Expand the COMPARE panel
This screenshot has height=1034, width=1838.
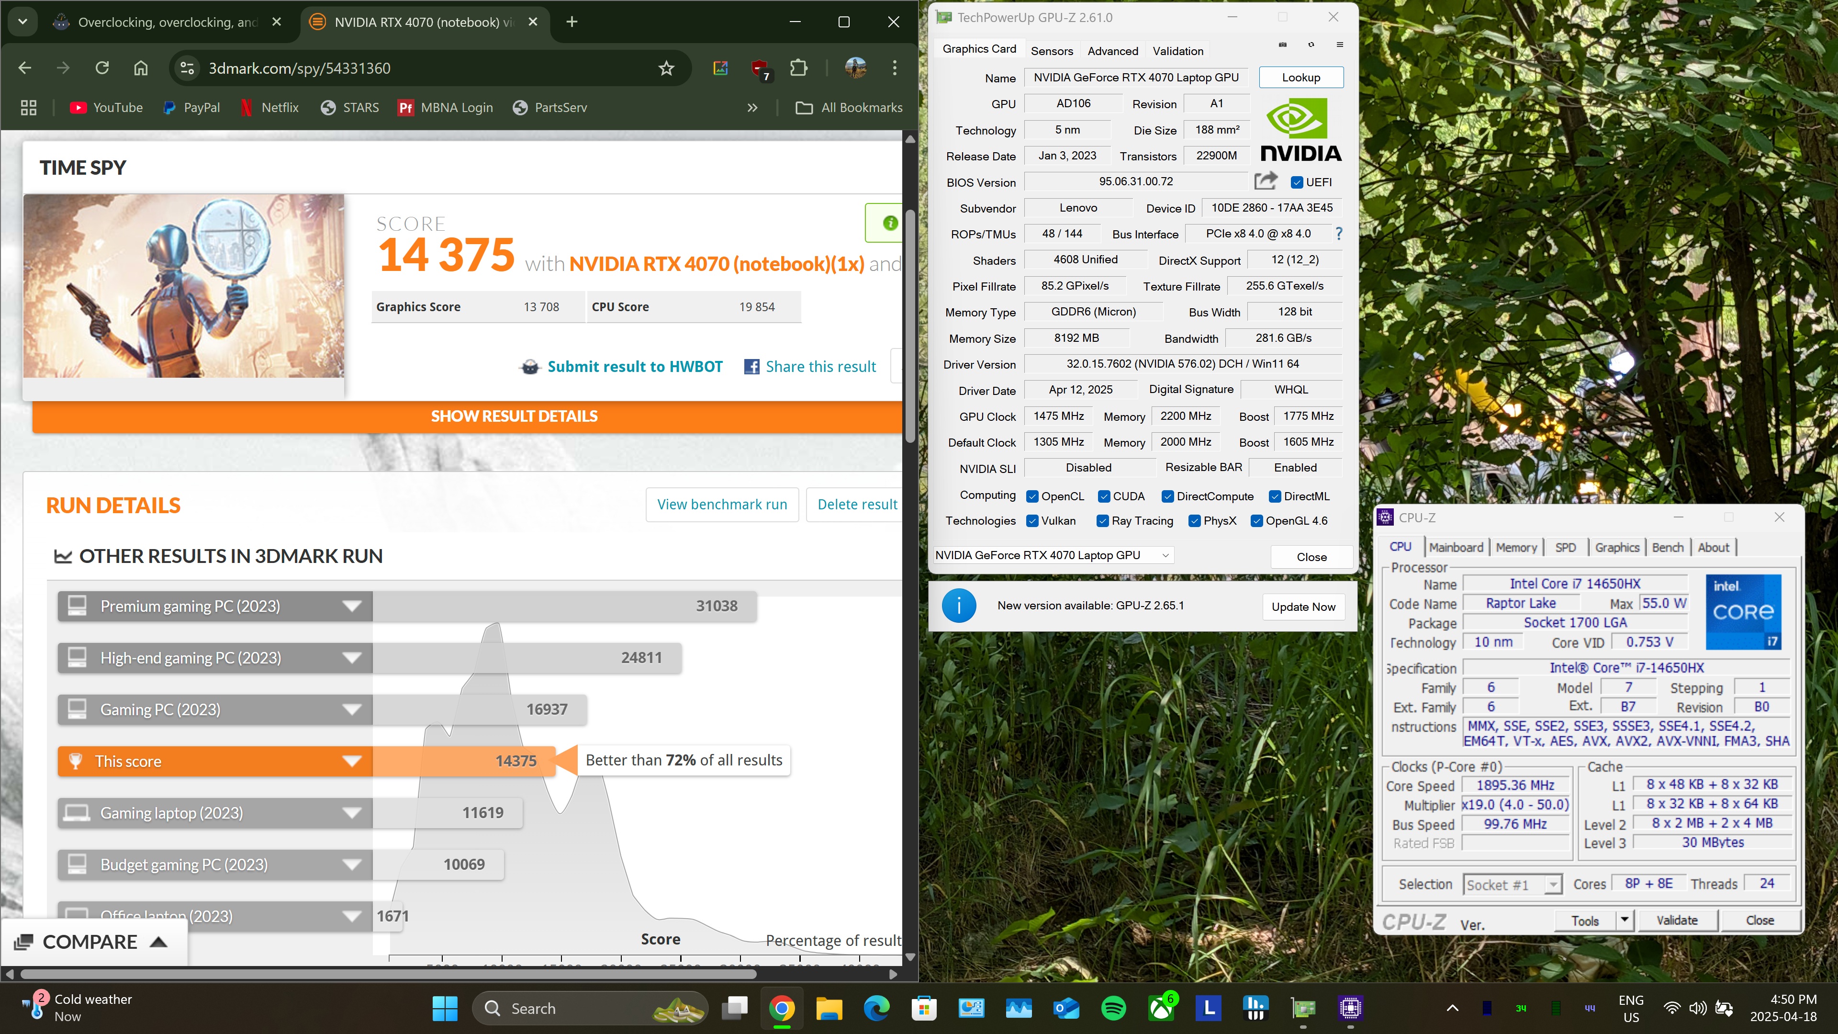click(x=94, y=942)
